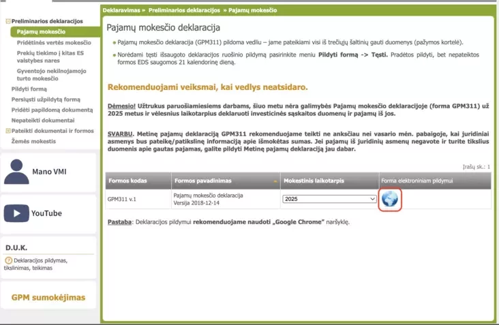Open Persiųsti užpildytą formą menu item
499x325 pixels.
(46, 99)
